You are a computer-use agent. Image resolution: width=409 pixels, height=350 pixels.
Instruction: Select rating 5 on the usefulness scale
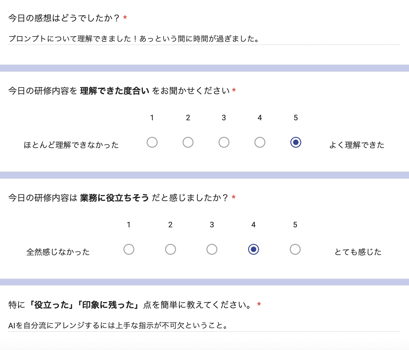coord(295,249)
